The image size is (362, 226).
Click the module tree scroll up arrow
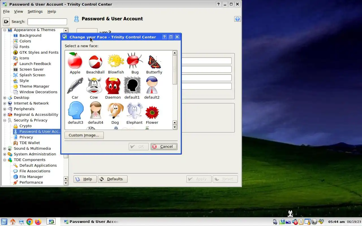66,30
